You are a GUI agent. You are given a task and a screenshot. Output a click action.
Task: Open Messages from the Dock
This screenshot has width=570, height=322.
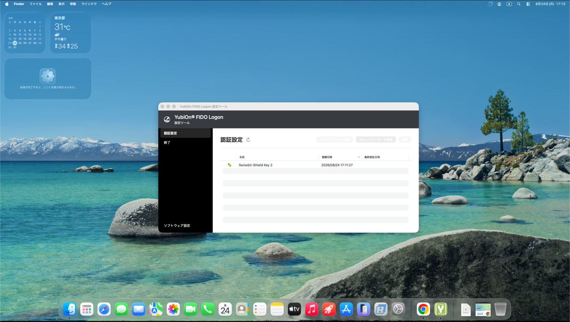[121, 309]
